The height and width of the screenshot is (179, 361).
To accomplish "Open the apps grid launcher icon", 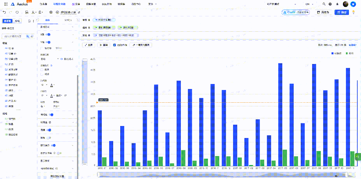I will click(x=6, y=4).
